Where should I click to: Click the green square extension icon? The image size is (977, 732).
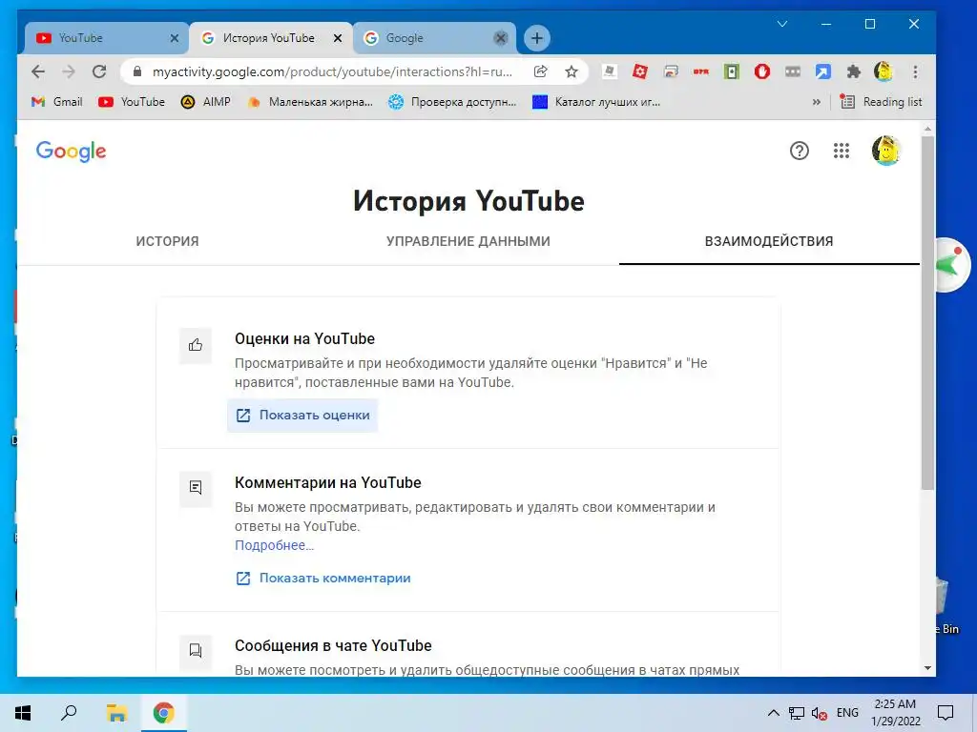(732, 71)
